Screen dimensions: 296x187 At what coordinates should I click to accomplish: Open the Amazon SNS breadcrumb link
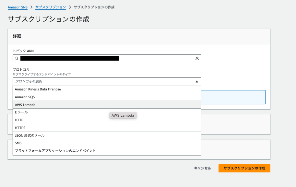click(x=18, y=7)
